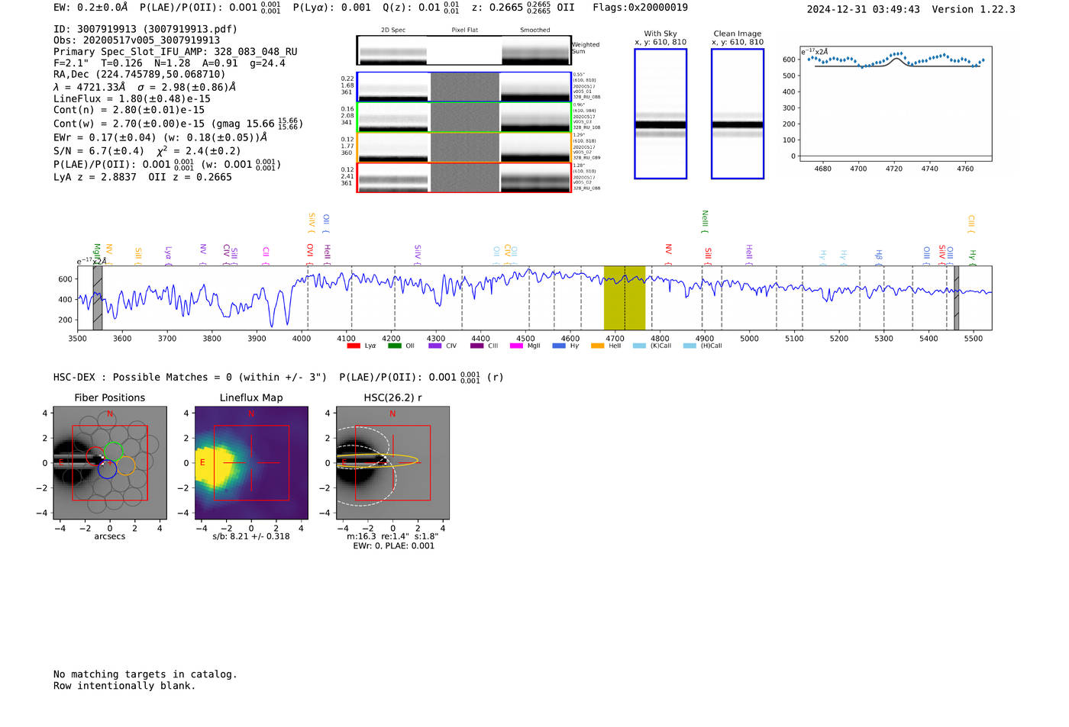Click the Weighted Sum smoothed 2D spectrum

tap(535, 50)
